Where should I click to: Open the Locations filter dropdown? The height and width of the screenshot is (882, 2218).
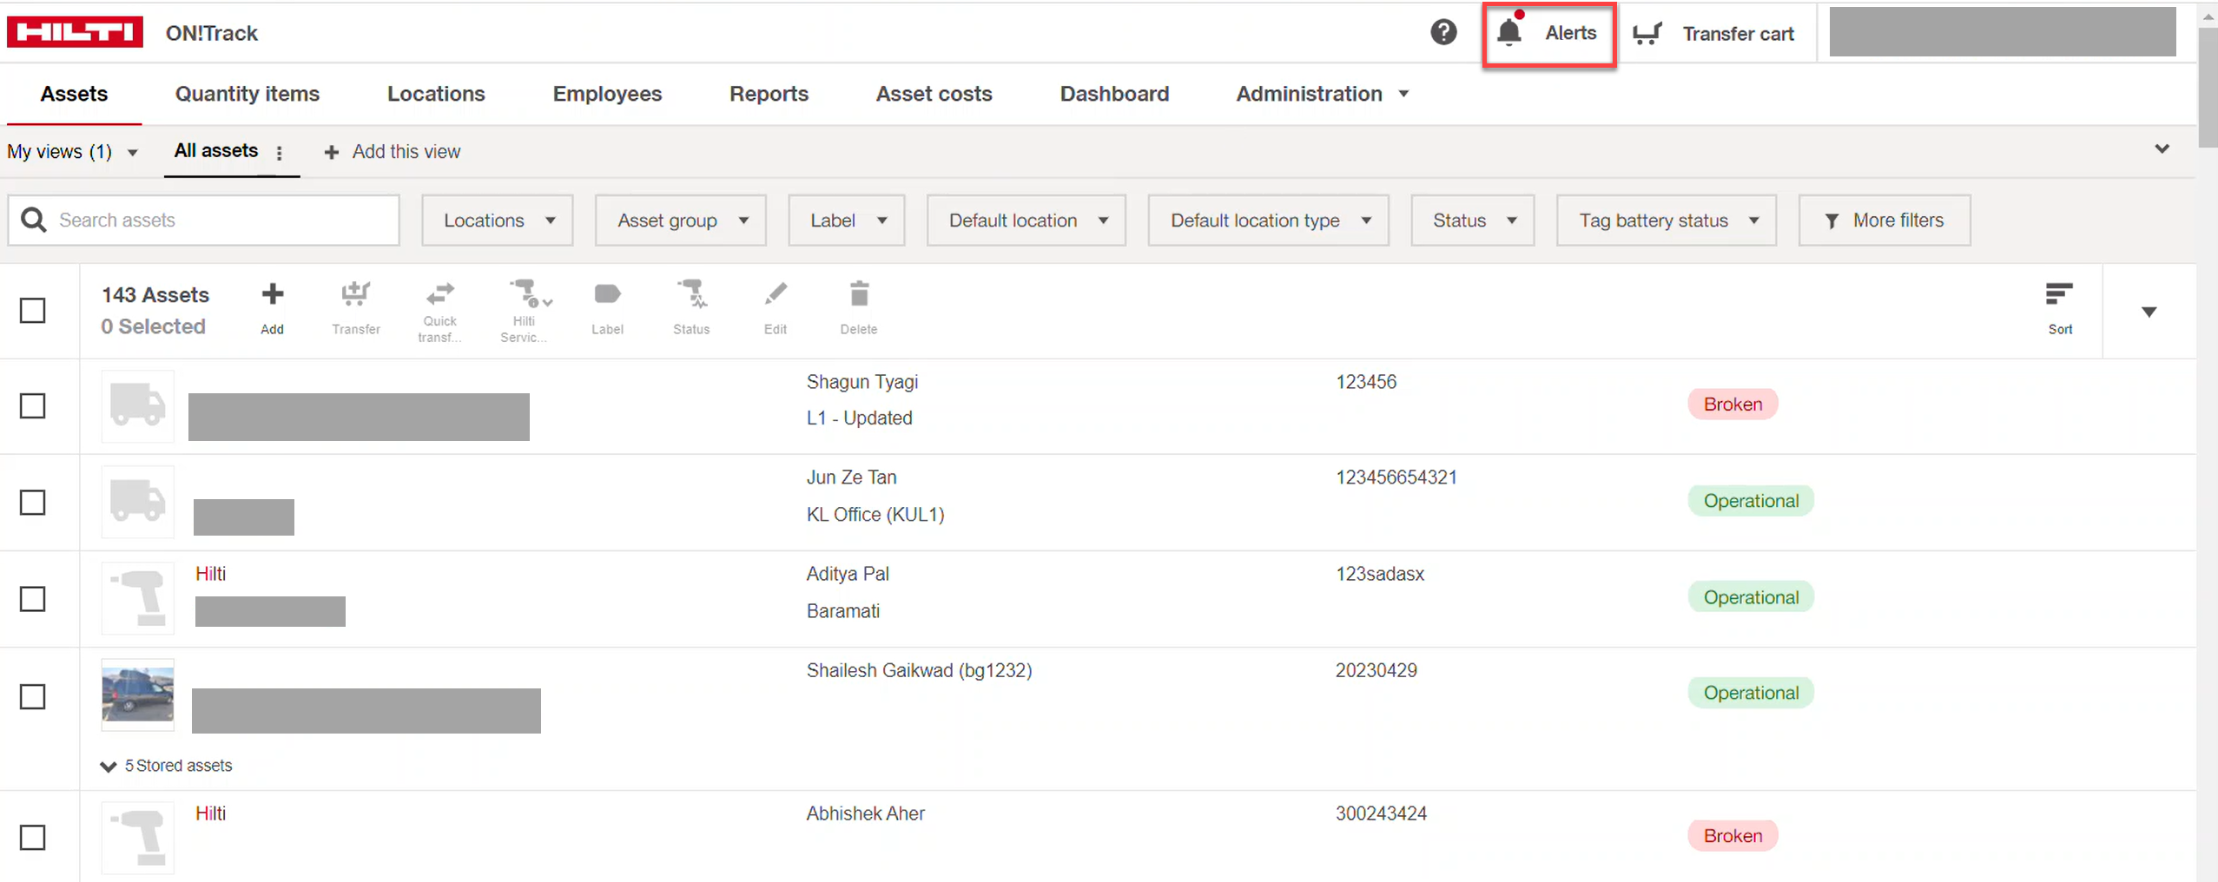pos(498,220)
